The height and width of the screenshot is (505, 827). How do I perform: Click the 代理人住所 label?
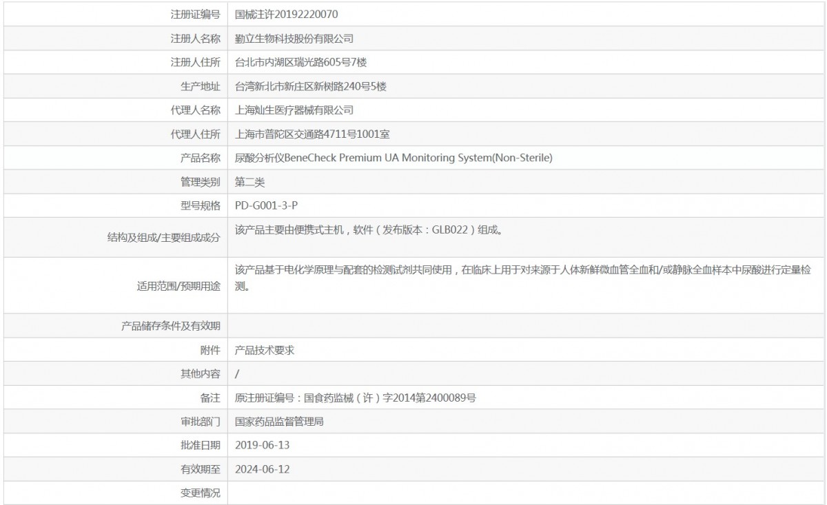click(x=196, y=134)
